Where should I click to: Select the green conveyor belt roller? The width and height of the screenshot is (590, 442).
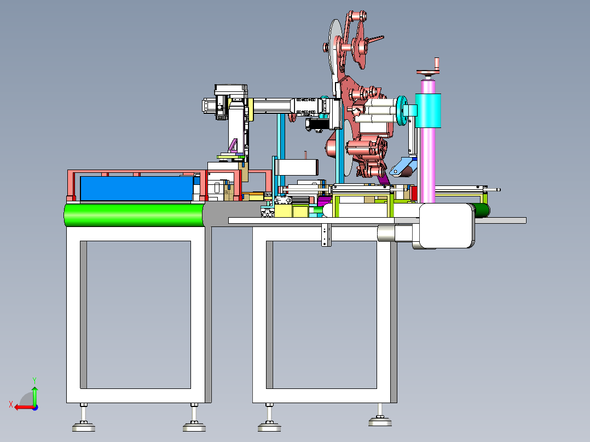(134, 215)
